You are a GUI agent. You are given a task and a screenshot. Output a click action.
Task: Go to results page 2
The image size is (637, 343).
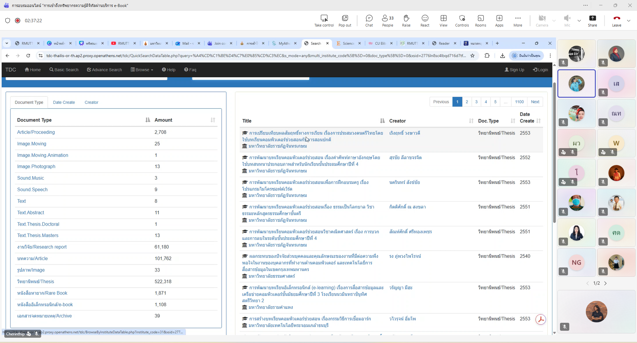pos(467,102)
